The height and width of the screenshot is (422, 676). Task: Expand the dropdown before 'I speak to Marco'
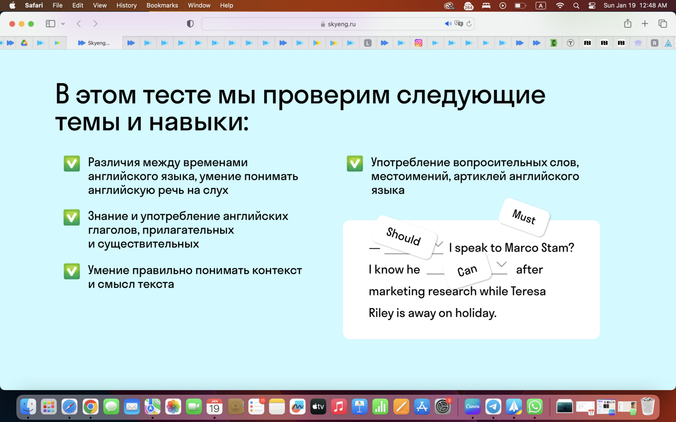(x=439, y=244)
